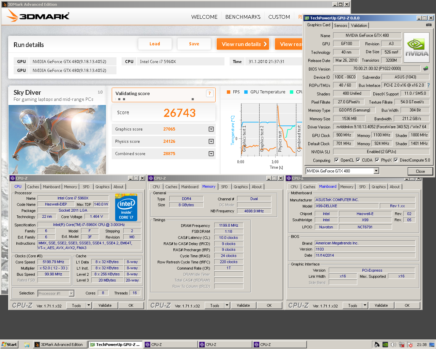The height and width of the screenshot is (349, 436).
Task: Go to the WELCOME tab in 3DMark
Action: pos(204,17)
